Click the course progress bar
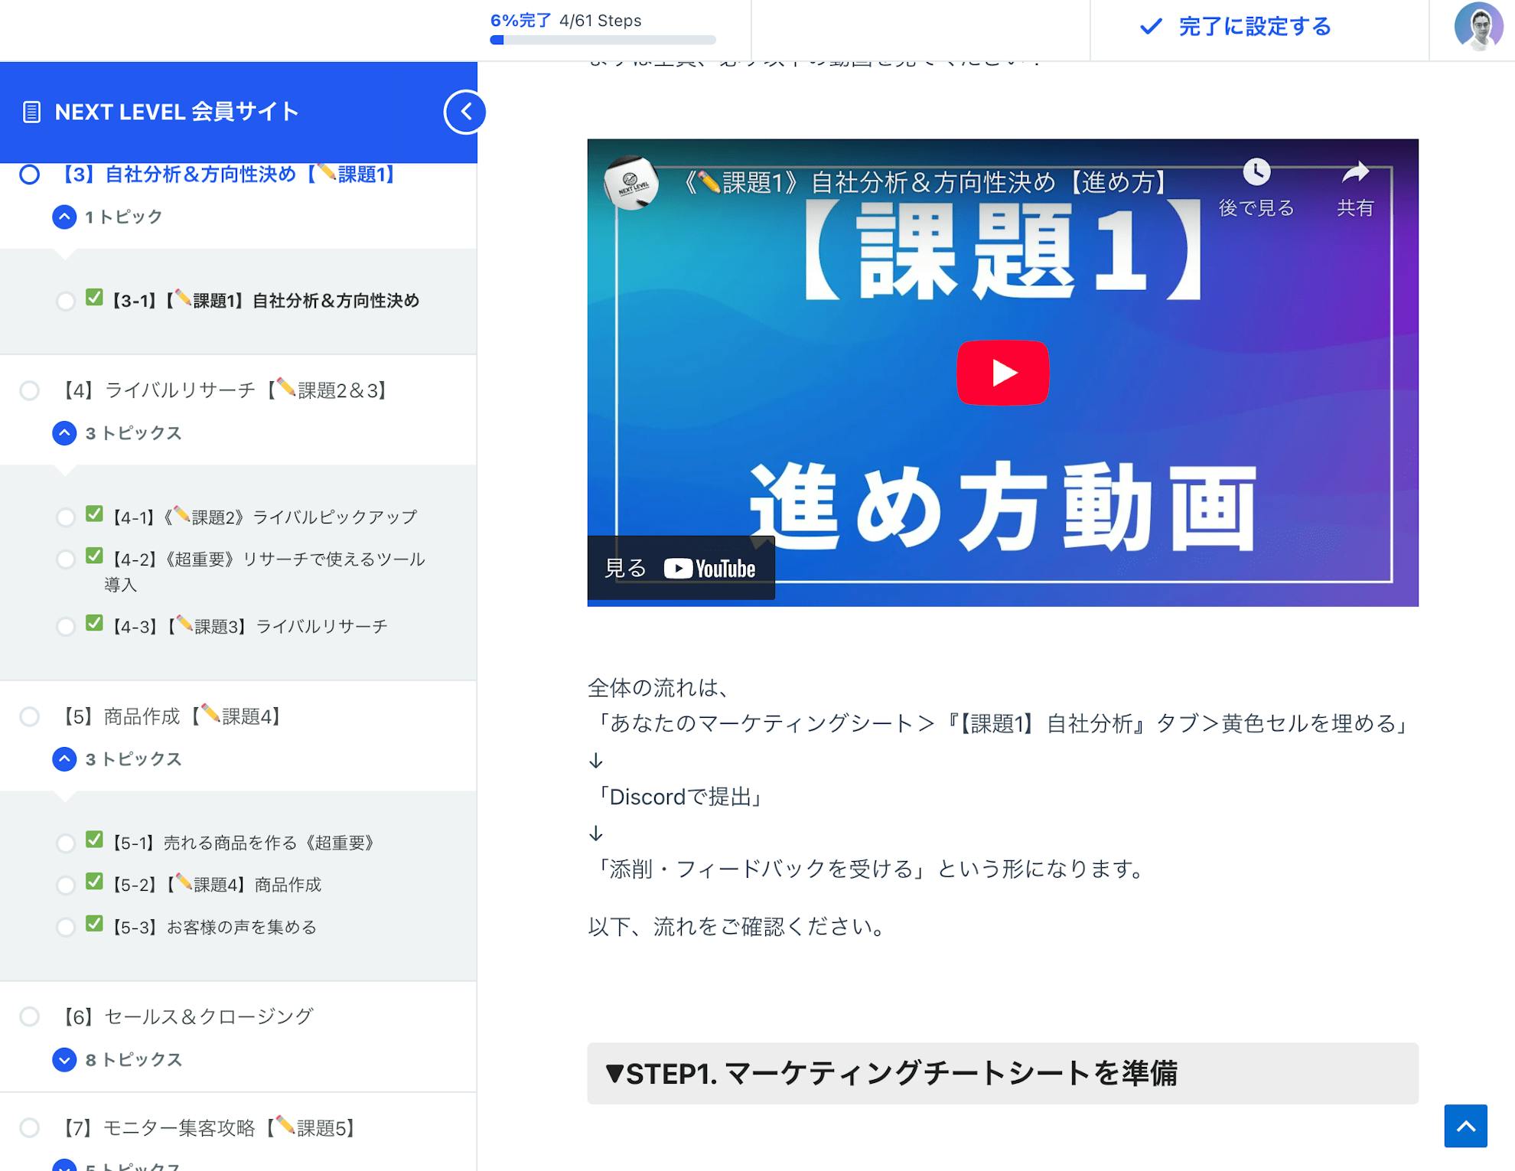 tap(603, 40)
